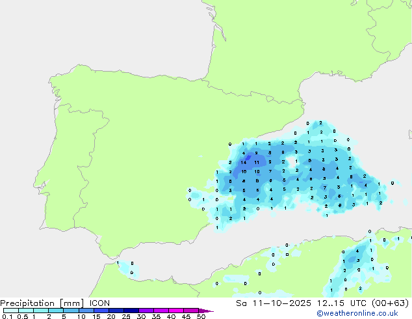Click the 0.1–0.5 mm legend color box
This screenshot has height=319, width=412.
pos(11,311)
